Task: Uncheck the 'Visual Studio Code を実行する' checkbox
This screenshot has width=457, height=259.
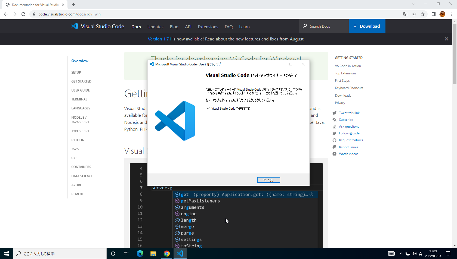Action: pos(209,109)
